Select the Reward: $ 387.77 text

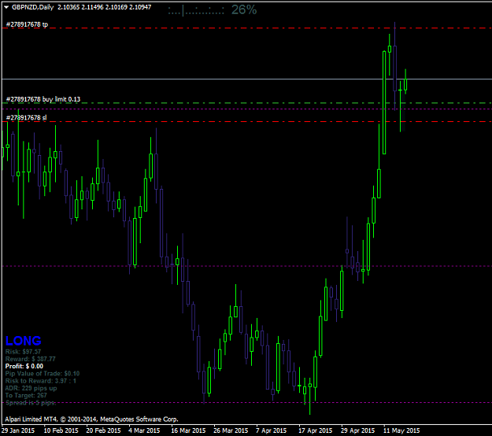tap(30, 359)
